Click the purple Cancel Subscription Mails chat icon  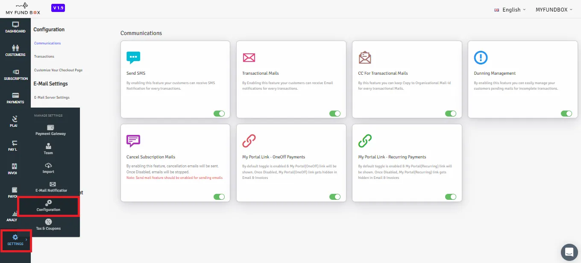[x=133, y=141]
